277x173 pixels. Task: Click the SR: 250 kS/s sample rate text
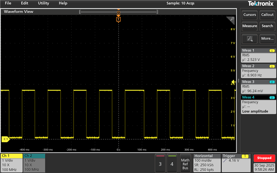204,165
